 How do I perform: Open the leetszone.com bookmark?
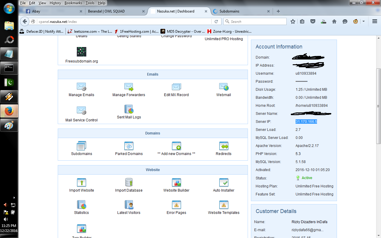(x=89, y=31)
